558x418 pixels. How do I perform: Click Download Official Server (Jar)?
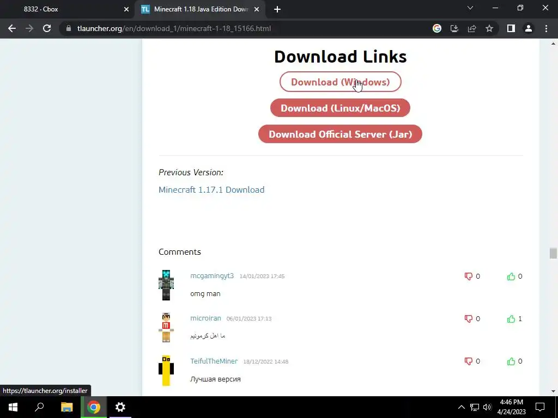pyautogui.click(x=340, y=134)
